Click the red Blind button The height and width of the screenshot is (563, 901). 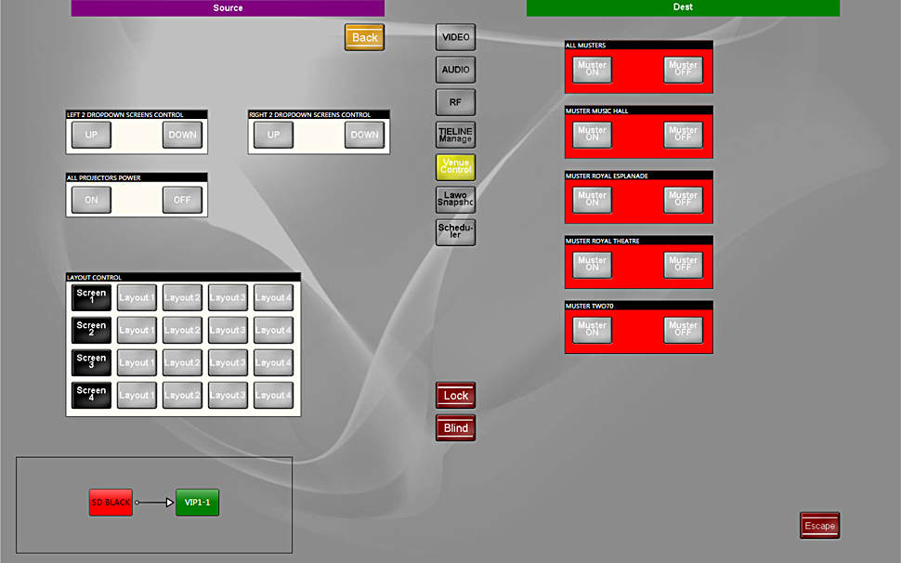(455, 428)
